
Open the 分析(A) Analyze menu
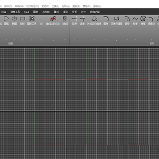[x=66, y=6]
